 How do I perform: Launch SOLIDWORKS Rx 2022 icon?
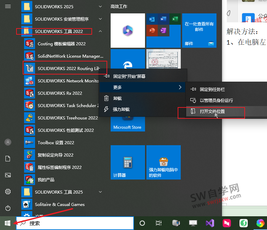click(30, 93)
